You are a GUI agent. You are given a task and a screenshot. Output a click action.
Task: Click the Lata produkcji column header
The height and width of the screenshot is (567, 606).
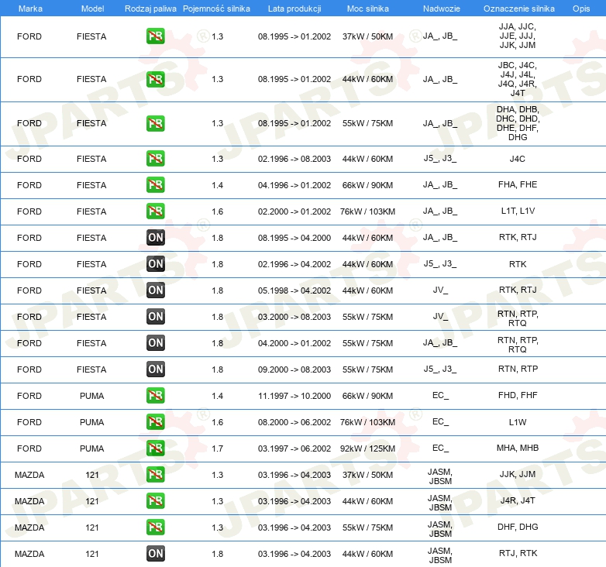(x=294, y=9)
